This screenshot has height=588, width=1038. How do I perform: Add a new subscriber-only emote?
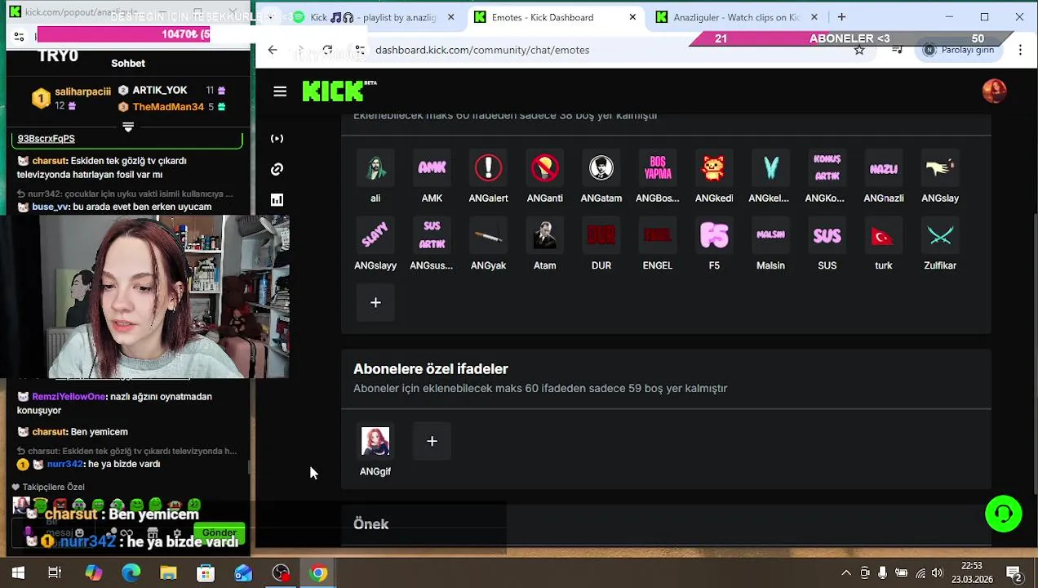pyautogui.click(x=432, y=442)
